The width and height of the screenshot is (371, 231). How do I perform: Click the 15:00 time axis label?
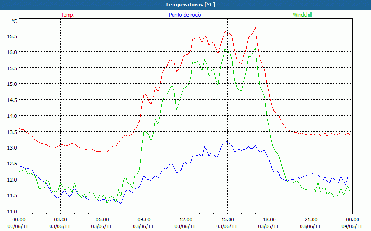227,219
